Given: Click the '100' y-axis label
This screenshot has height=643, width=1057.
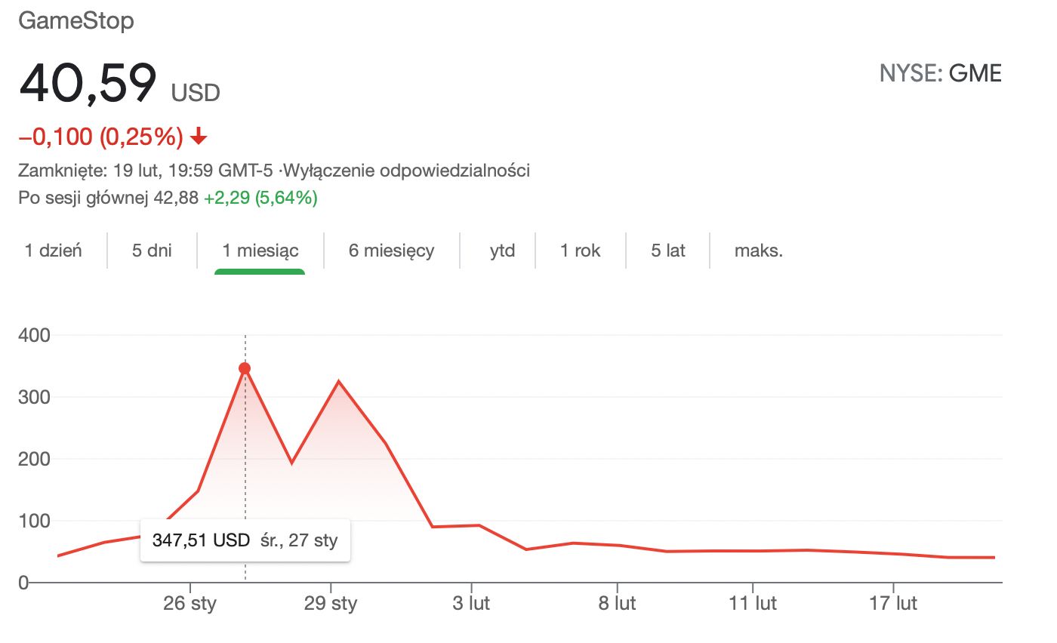Looking at the screenshot, I should (34, 521).
